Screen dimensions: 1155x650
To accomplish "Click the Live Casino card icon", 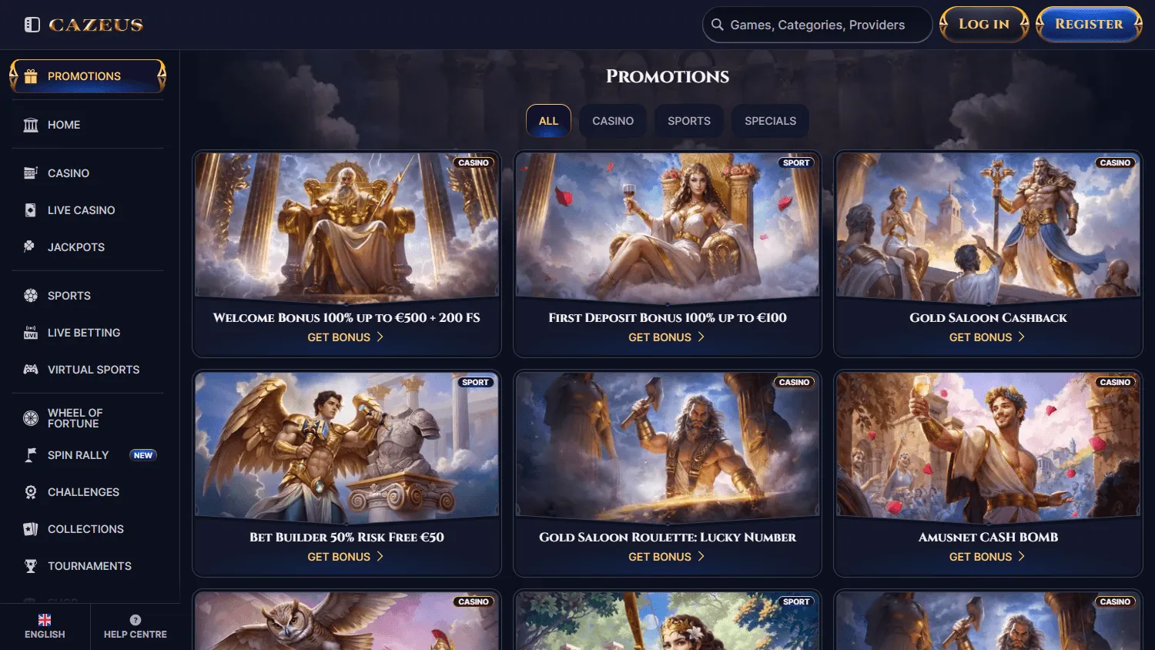I will pos(31,210).
